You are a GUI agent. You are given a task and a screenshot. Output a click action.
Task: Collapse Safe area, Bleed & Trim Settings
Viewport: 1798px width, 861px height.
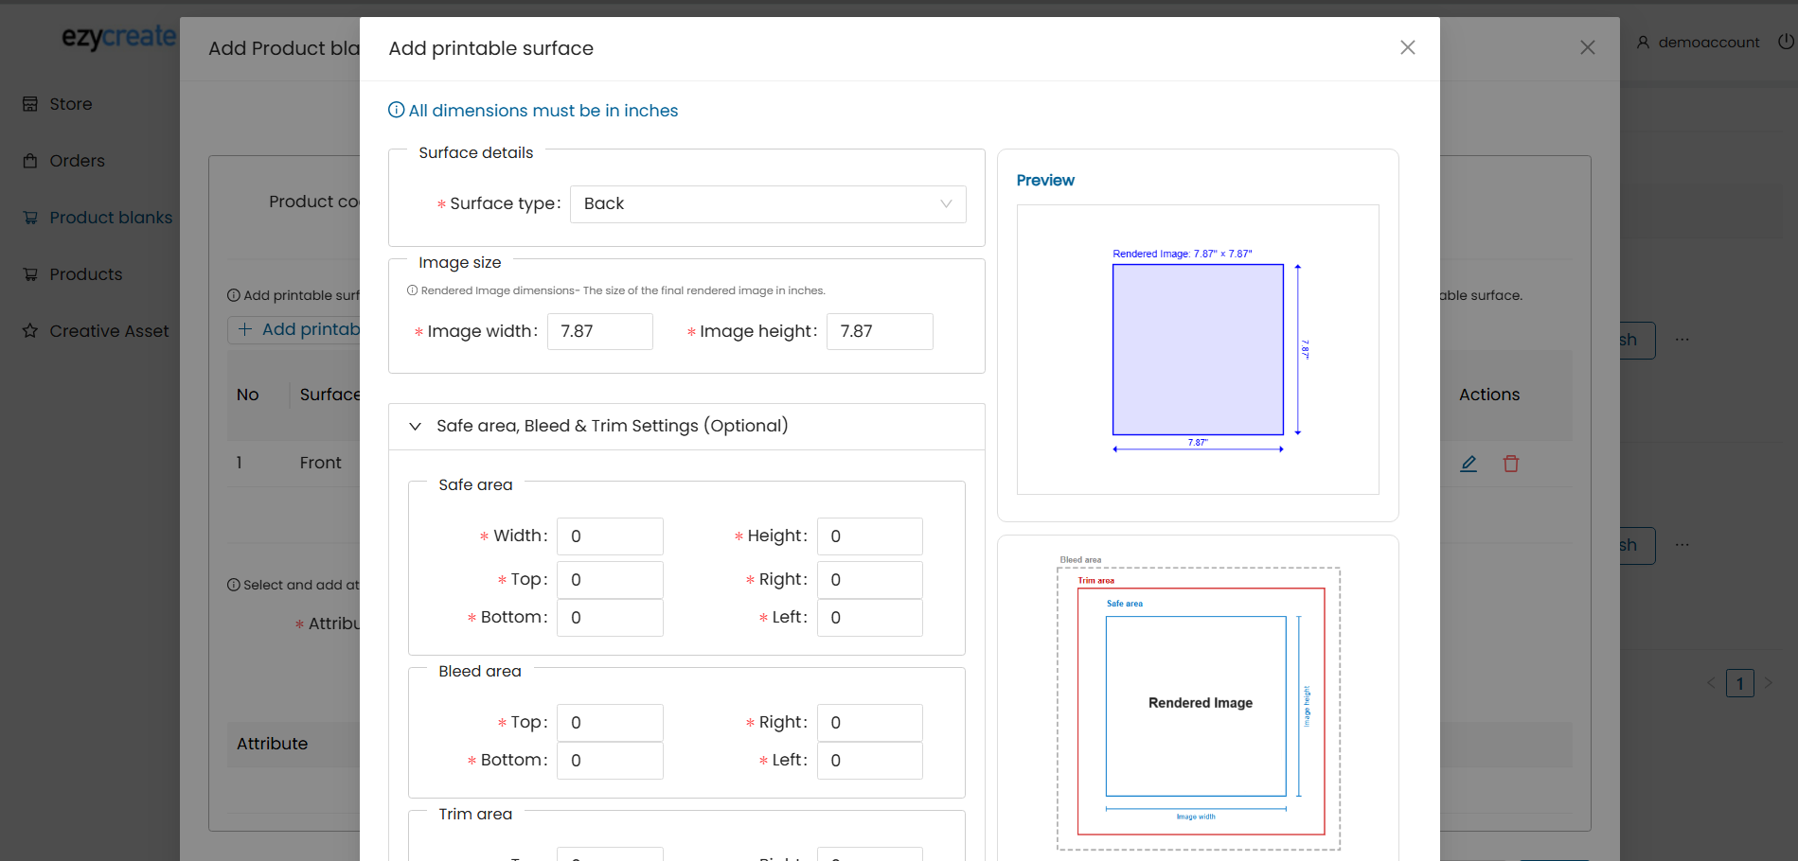[x=415, y=427]
